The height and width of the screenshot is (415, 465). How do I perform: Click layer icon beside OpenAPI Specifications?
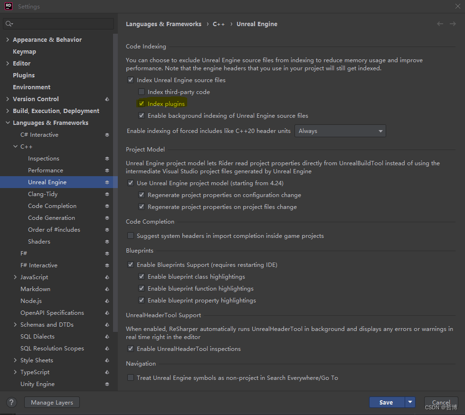click(107, 312)
